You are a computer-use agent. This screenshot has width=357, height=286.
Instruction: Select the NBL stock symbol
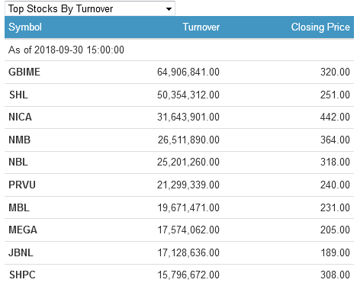[x=18, y=162]
